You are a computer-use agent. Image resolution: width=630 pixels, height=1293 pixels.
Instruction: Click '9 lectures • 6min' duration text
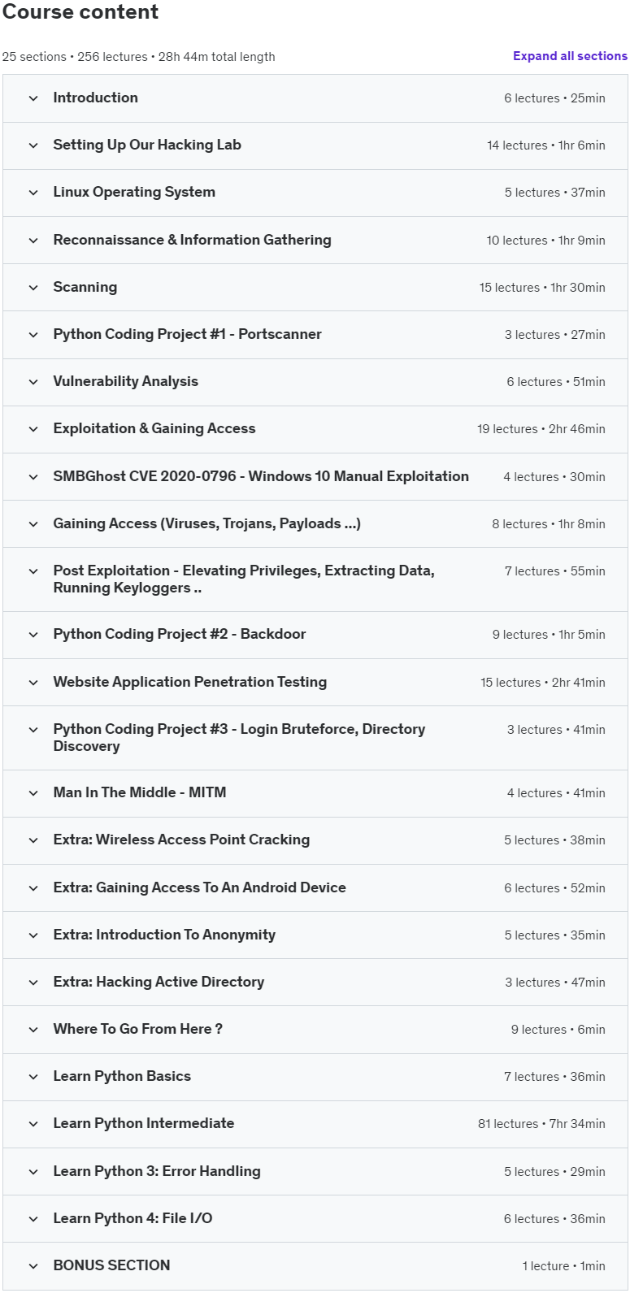point(558,1030)
